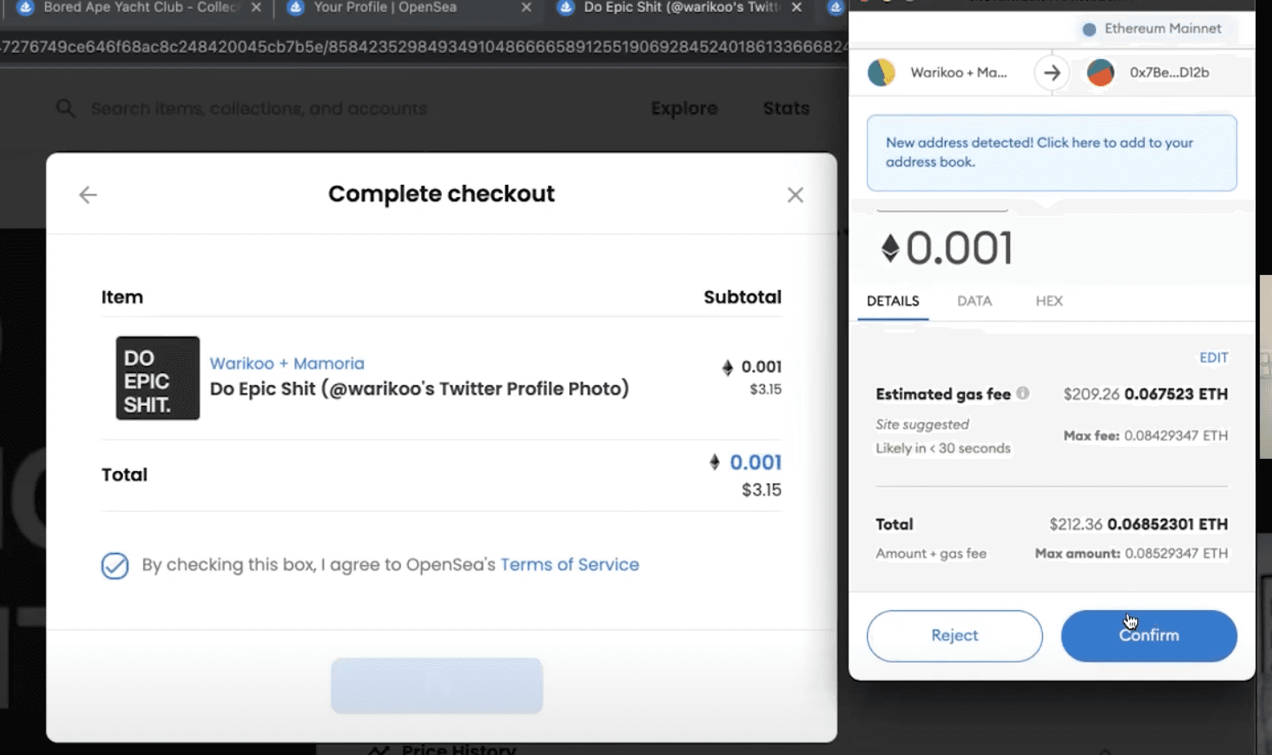This screenshot has height=755, width=1272.
Task: Go back using the checkout back arrow
Action: tap(88, 195)
